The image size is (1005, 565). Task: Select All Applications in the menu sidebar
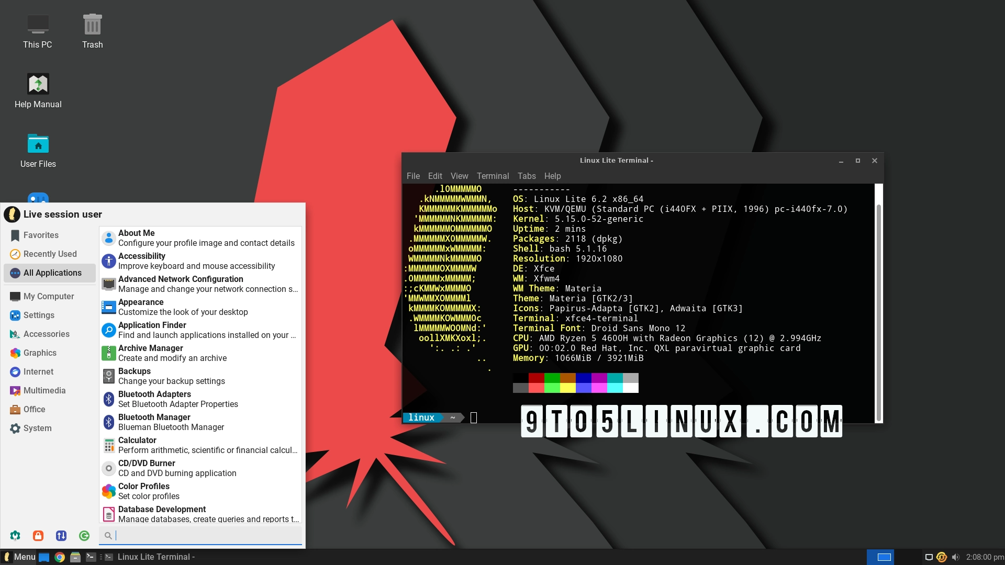coord(52,273)
